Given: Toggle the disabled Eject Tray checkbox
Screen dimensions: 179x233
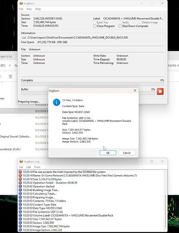Looking at the screenshot, I should [95, 22].
